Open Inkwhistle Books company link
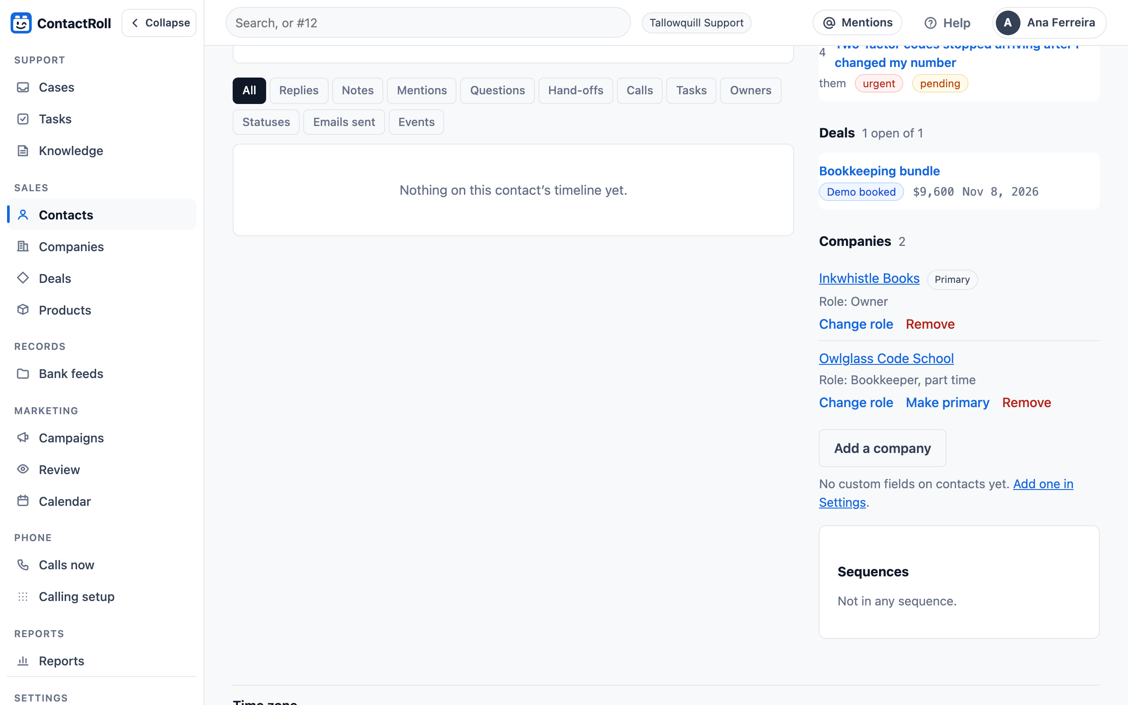Image resolution: width=1128 pixels, height=705 pixels. coord(869,278)
